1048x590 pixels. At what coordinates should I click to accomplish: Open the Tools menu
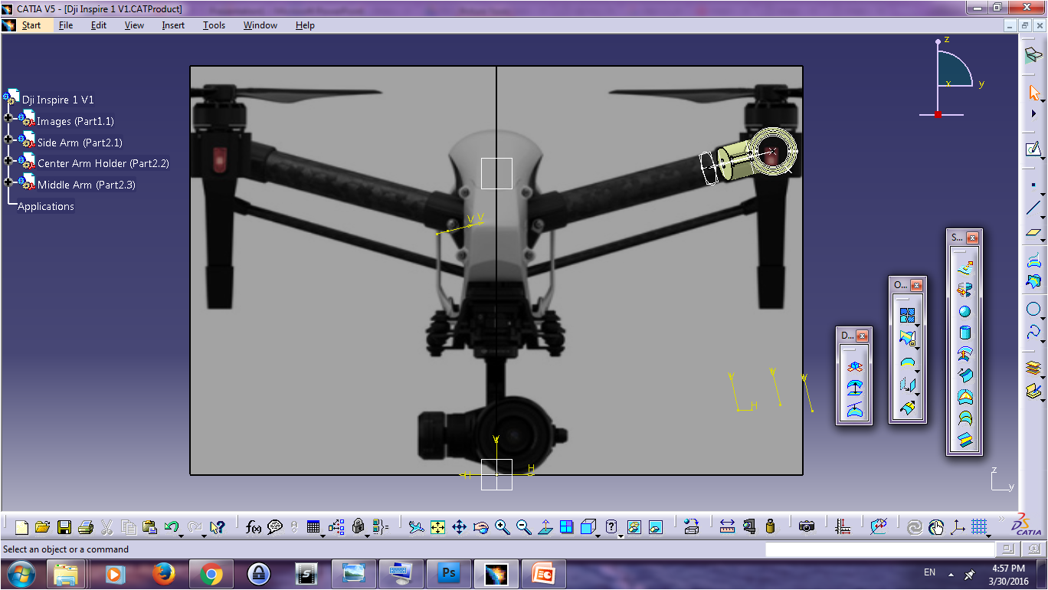pos(213,25)
